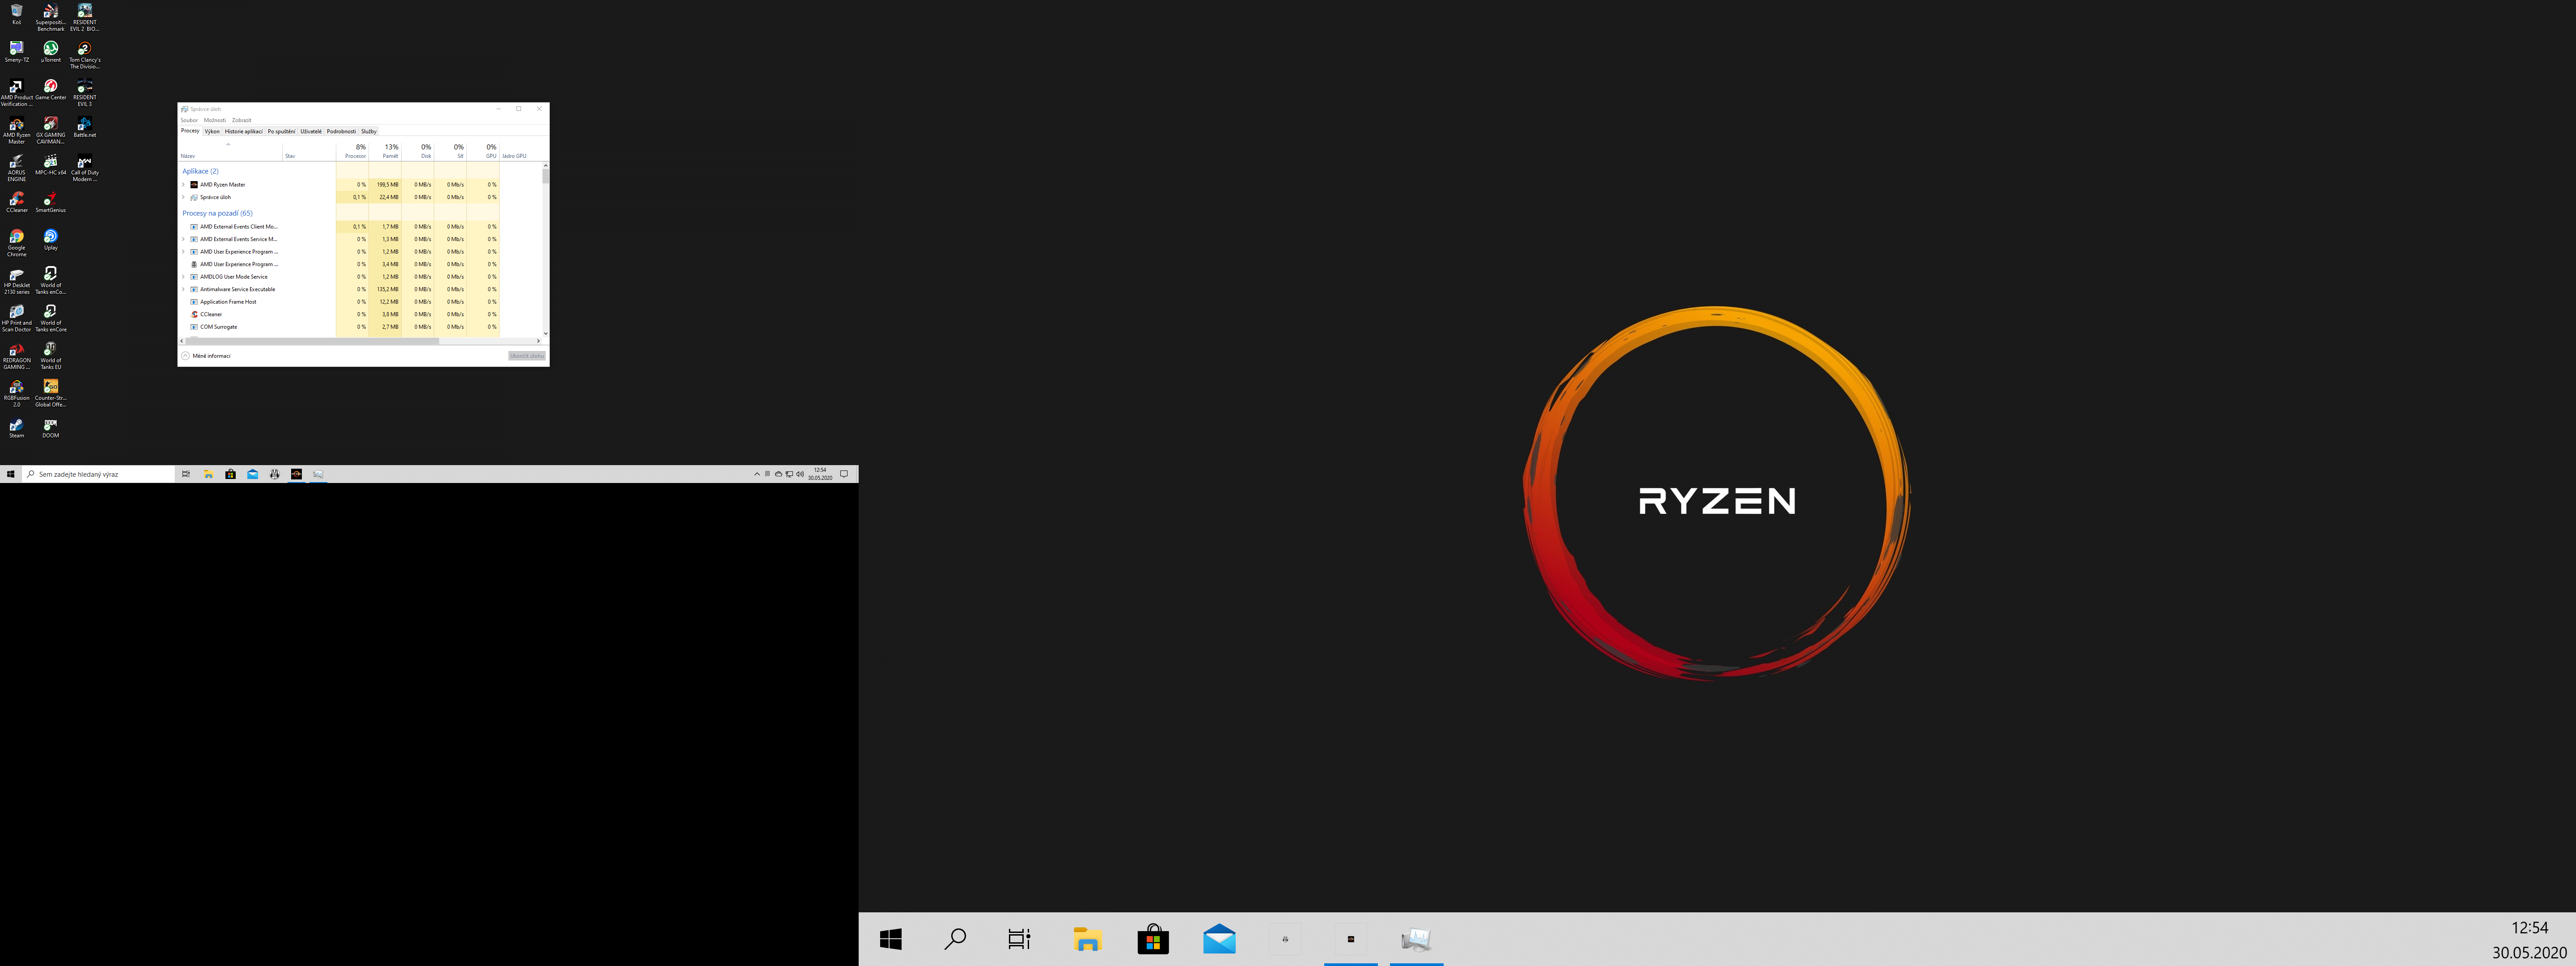Image resolution: width=2576 pixels, height=966 pixels.
Task: Click the Ukončit úlohu button
Action: (x=527, y=356)
